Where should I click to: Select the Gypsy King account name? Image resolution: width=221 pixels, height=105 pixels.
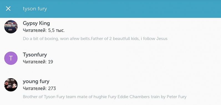click(36, 23)
